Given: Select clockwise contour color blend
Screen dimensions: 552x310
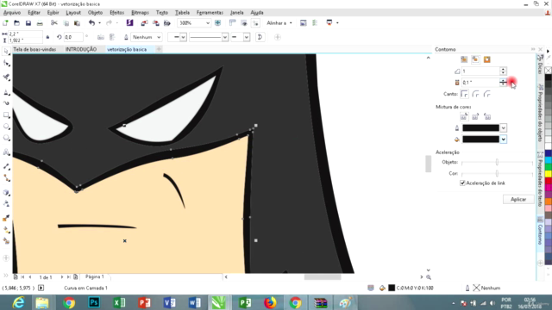Looking at the screenshot, I should 475,117.
